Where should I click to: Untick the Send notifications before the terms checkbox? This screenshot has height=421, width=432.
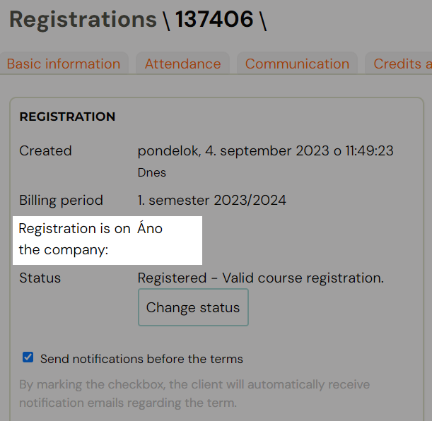click(x=28, y=357)
